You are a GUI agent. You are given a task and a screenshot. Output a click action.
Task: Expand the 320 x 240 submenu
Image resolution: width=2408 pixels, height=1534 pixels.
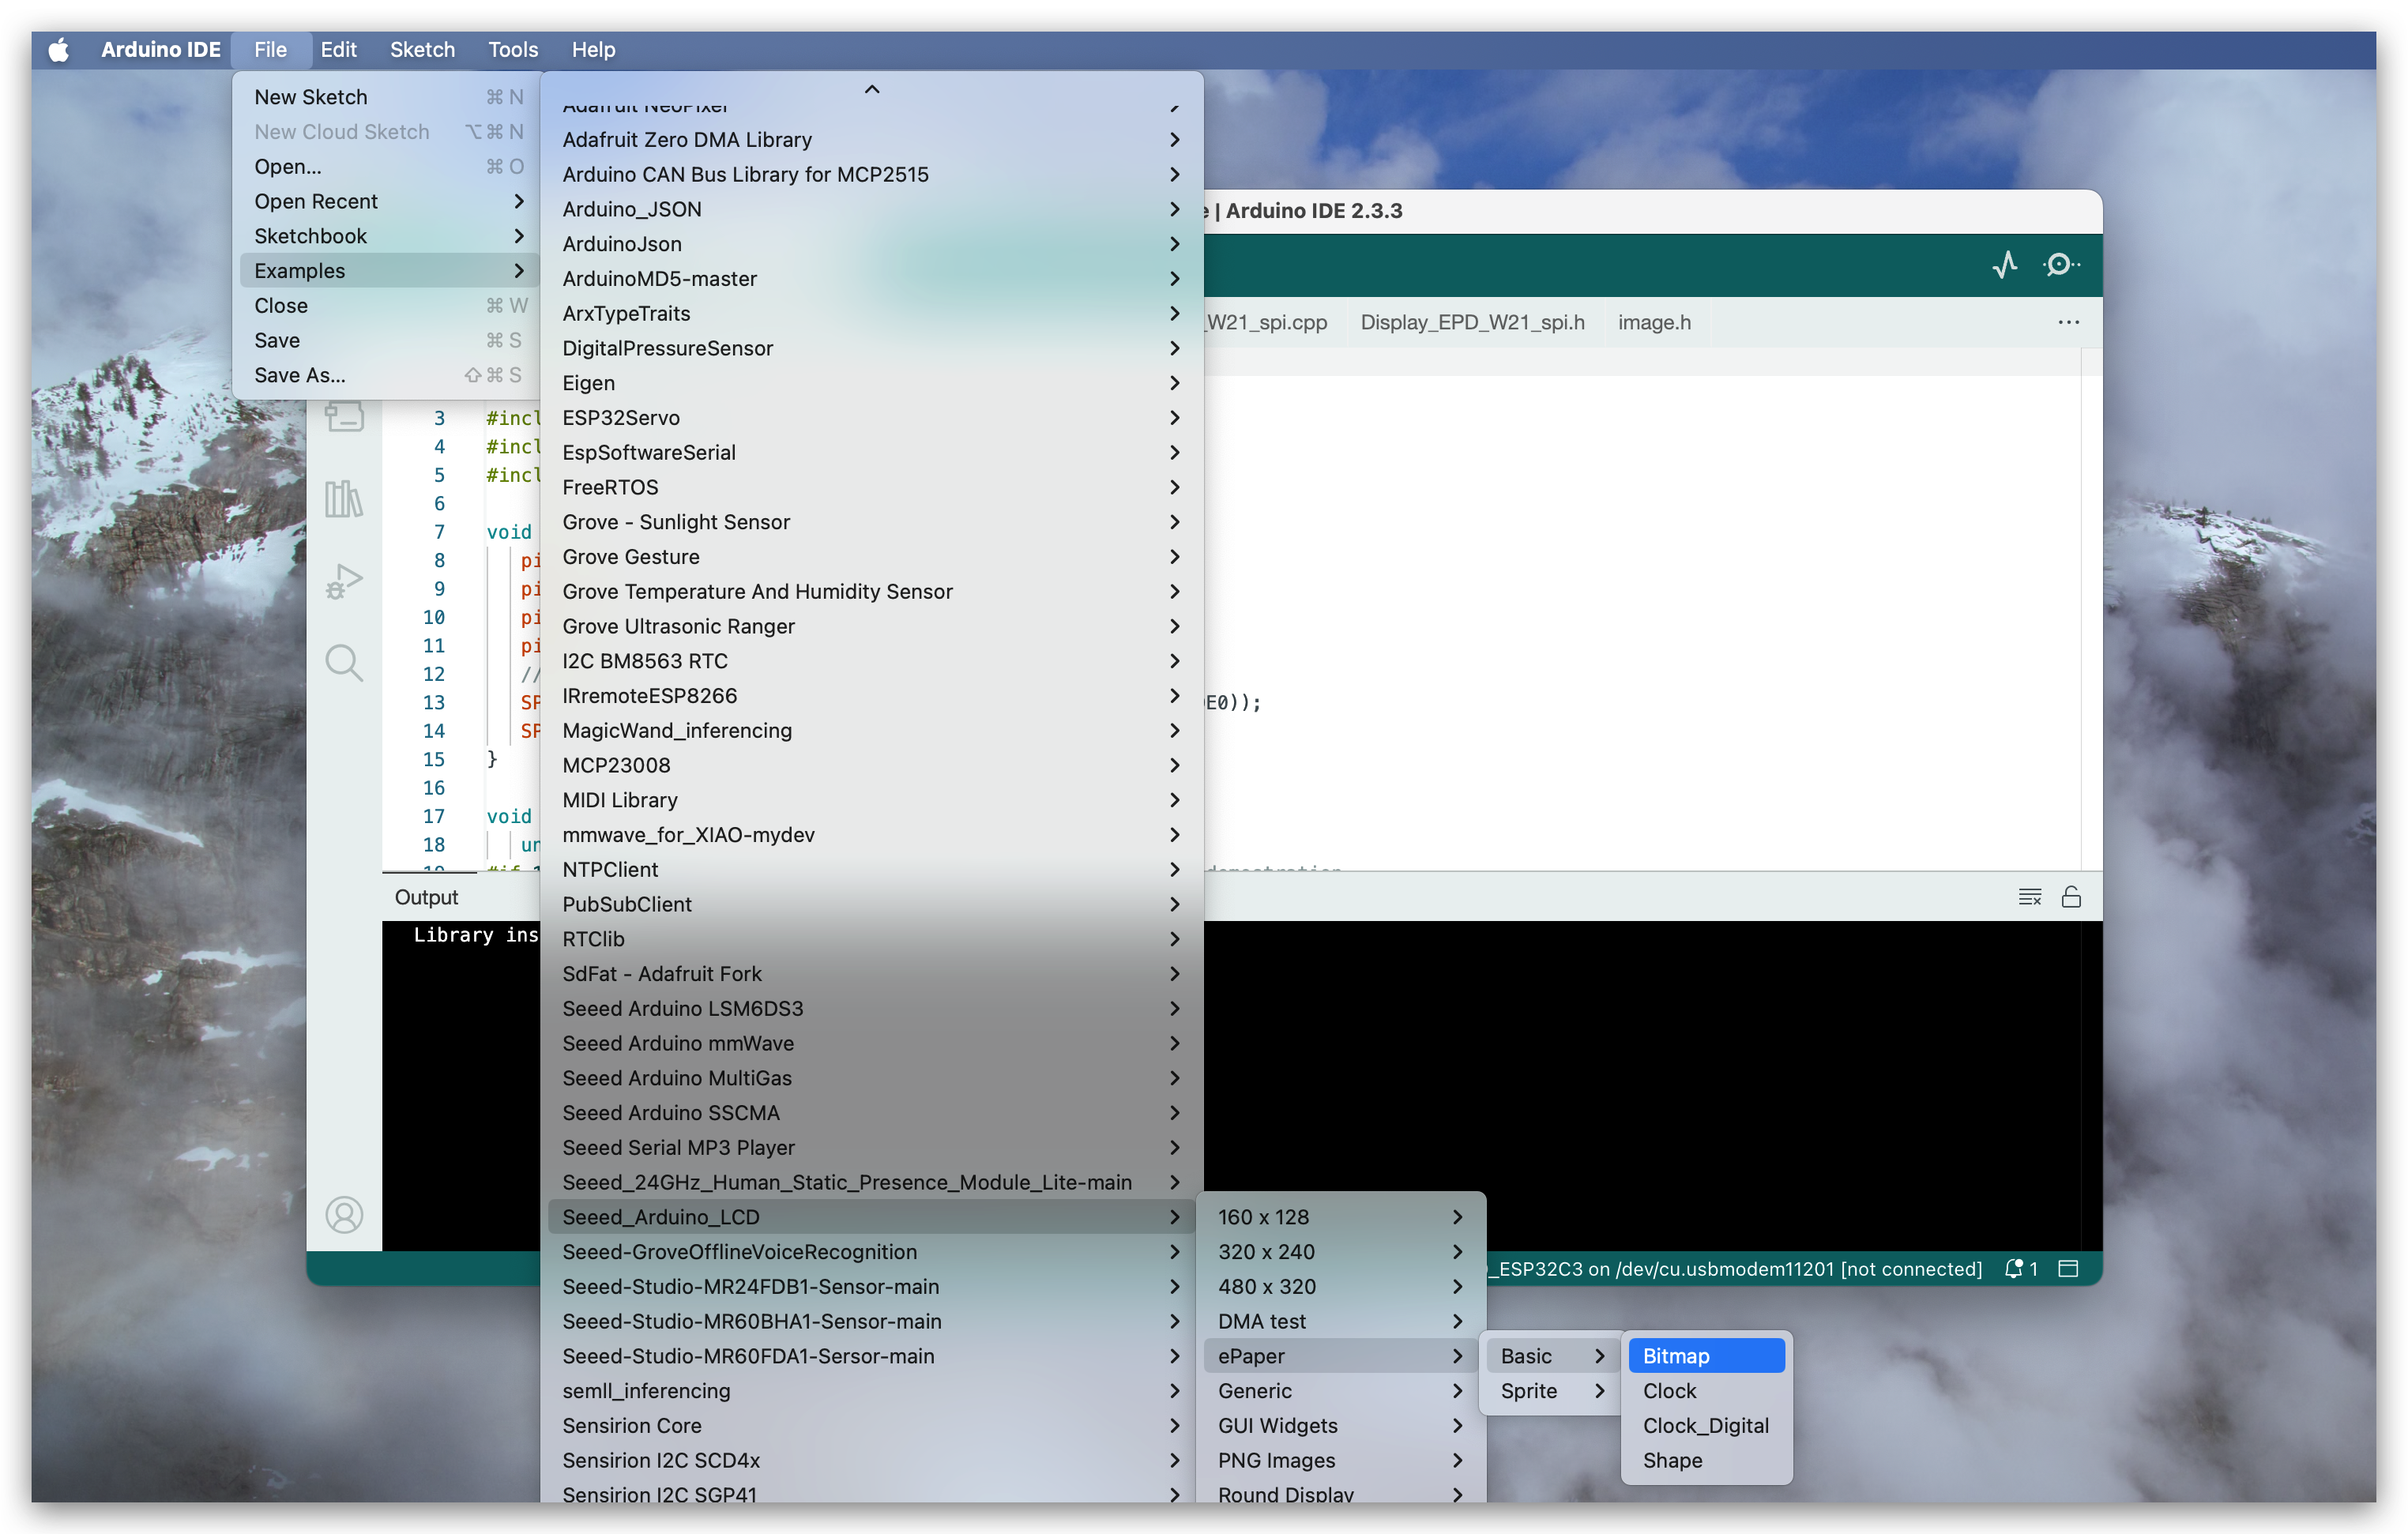[x=1340, y=1252]
